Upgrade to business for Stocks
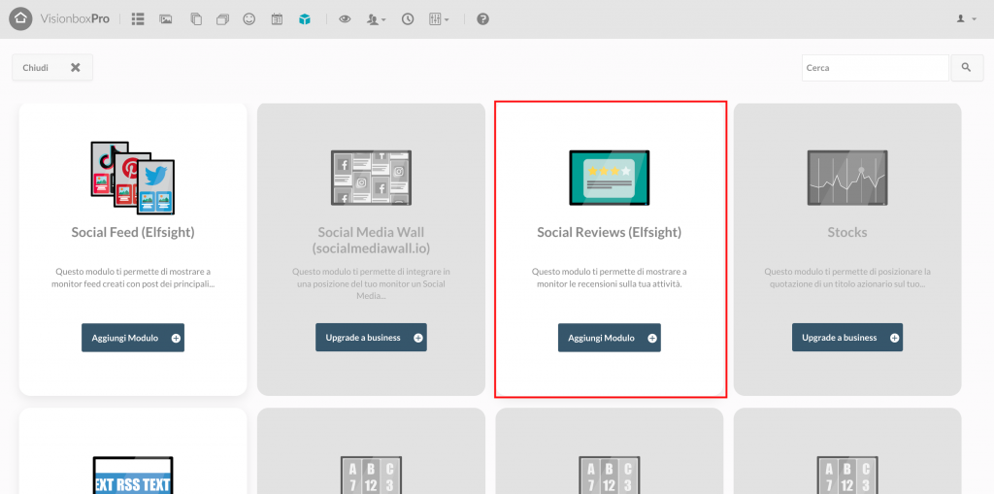Image resolution: width=994 pixels, height=494 pixels. pos(847,338)
